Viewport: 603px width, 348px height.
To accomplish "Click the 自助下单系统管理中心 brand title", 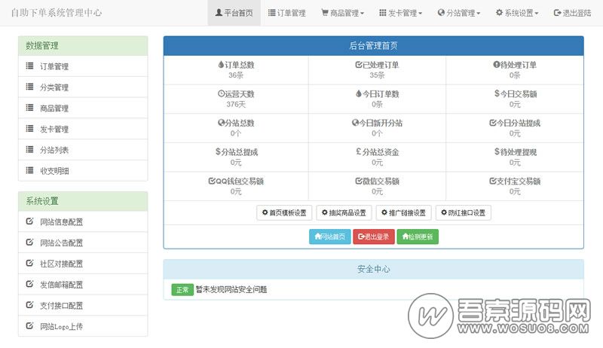I will [x=57, y=13].
